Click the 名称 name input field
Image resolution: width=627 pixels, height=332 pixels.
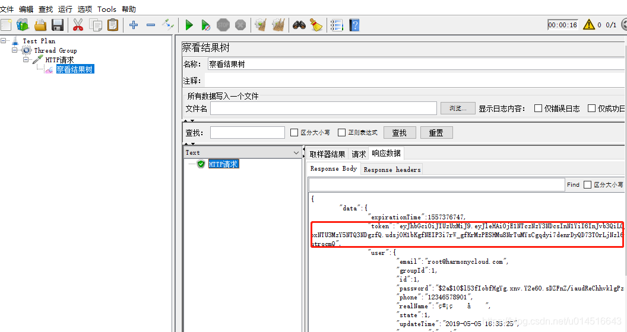point(416,64)
